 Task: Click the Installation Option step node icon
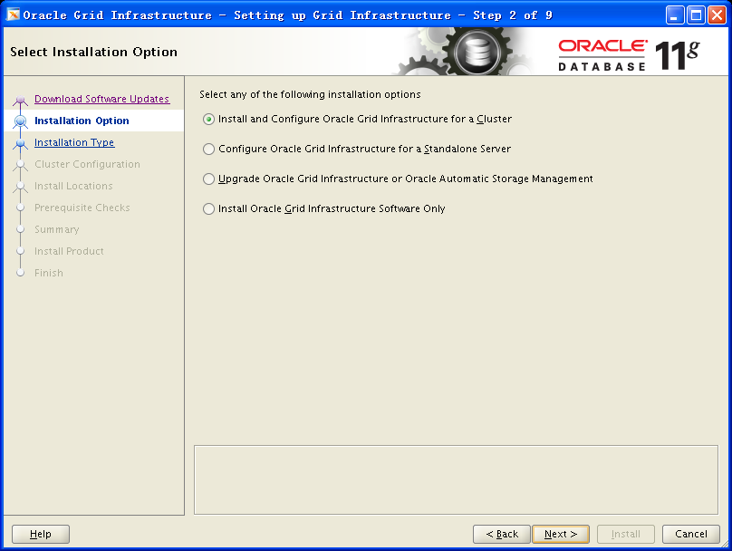[20, 121]
